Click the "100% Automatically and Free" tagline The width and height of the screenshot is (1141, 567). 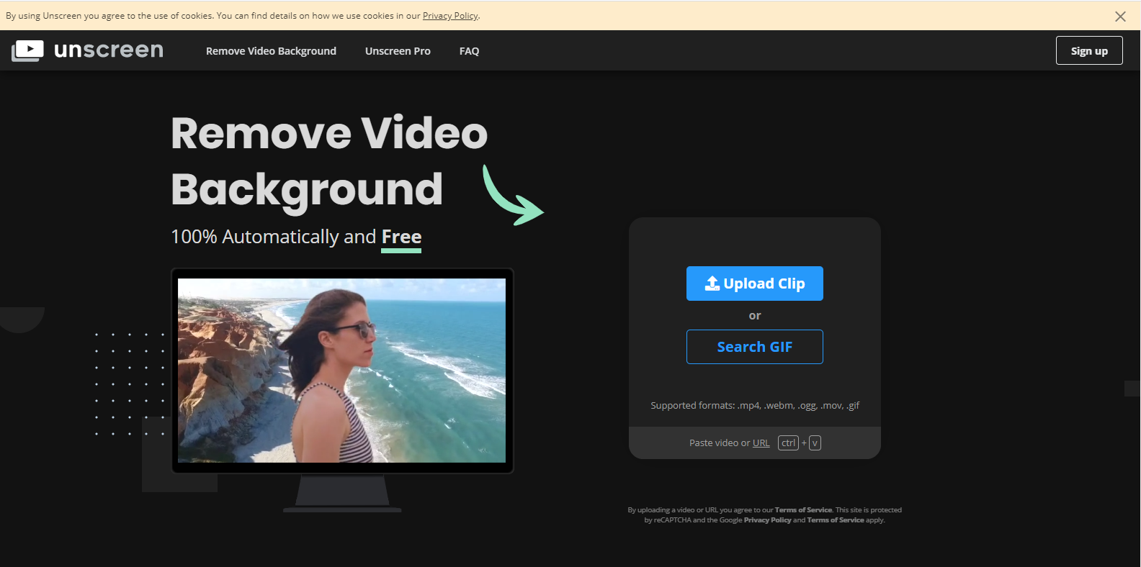coord(296,237)
